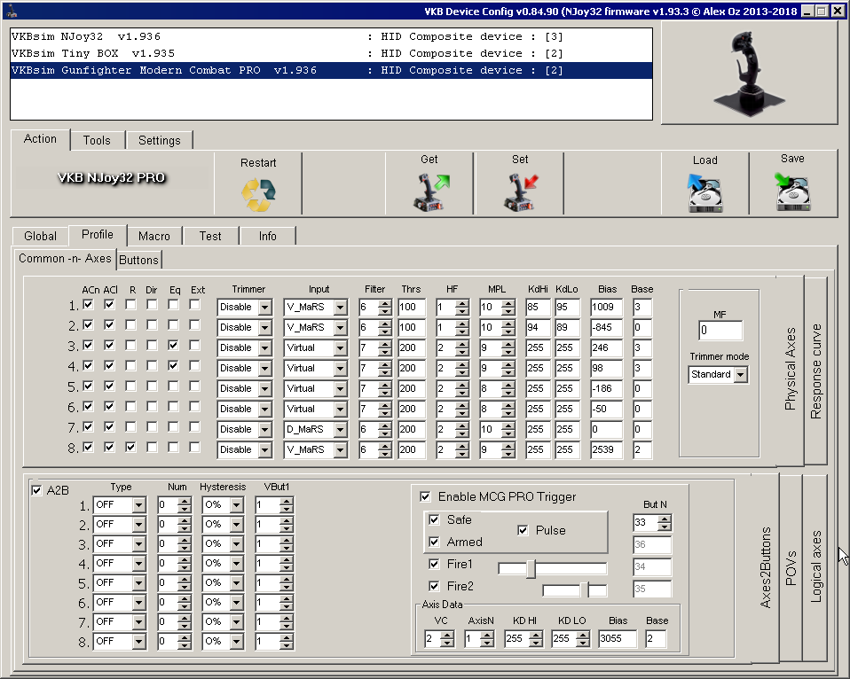Screen dimensions: 850x679
Task: Toggle the A2B checkbox
Action: point(37,490)
